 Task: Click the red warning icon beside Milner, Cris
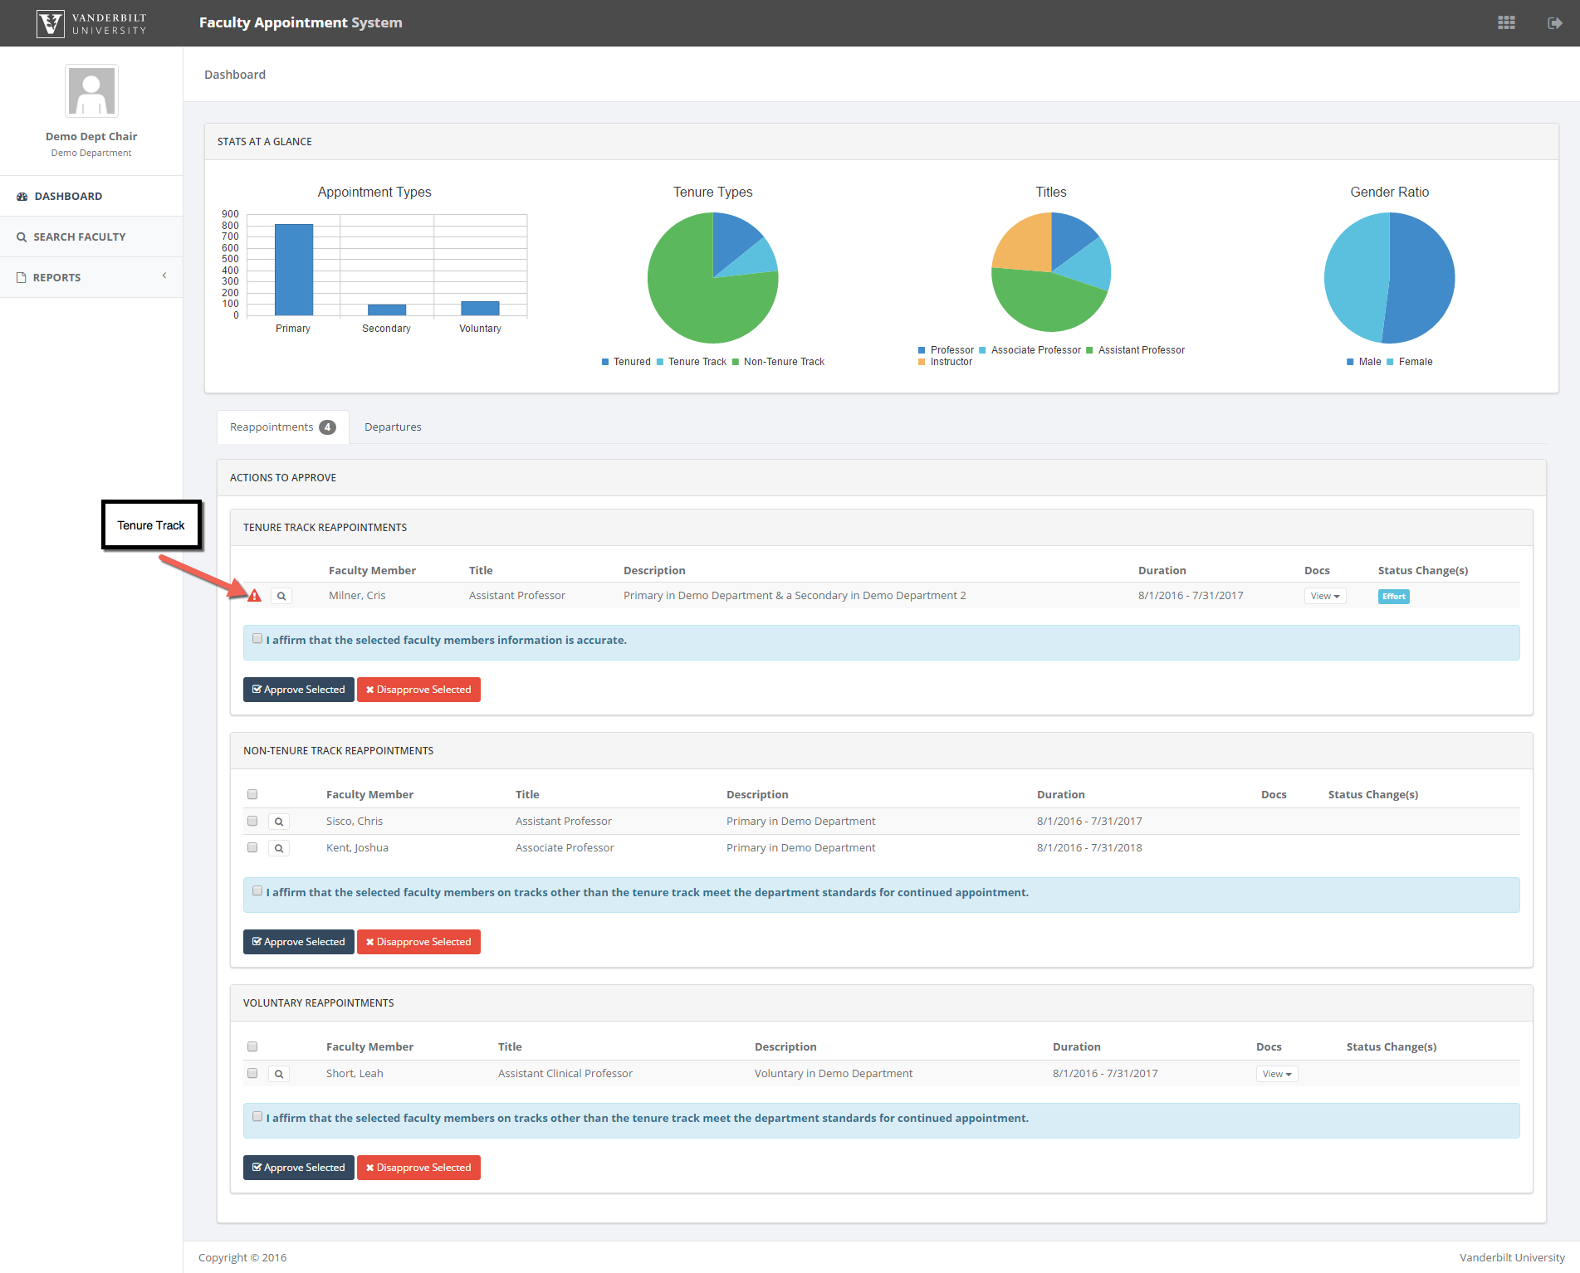255,596
